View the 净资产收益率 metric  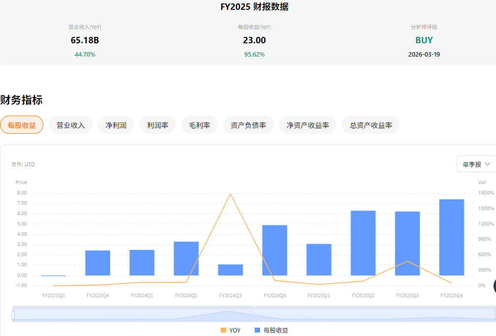(x=307, y=125)
